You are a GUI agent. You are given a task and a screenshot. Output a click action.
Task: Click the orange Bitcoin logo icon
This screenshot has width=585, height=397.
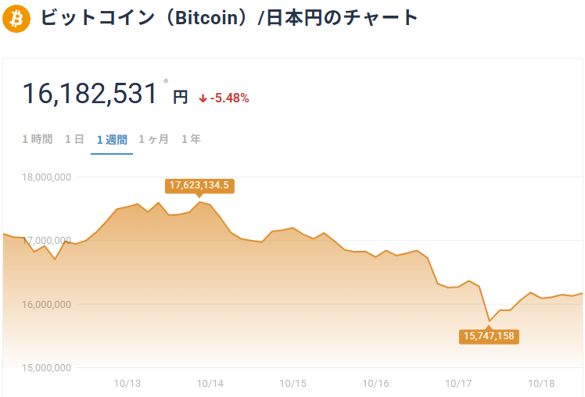tap(16, 18)
